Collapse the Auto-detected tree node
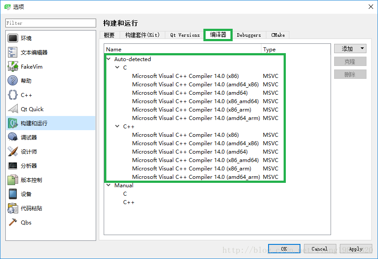Image resolution: width=378 pixels, height=259 pixels. 109,59
